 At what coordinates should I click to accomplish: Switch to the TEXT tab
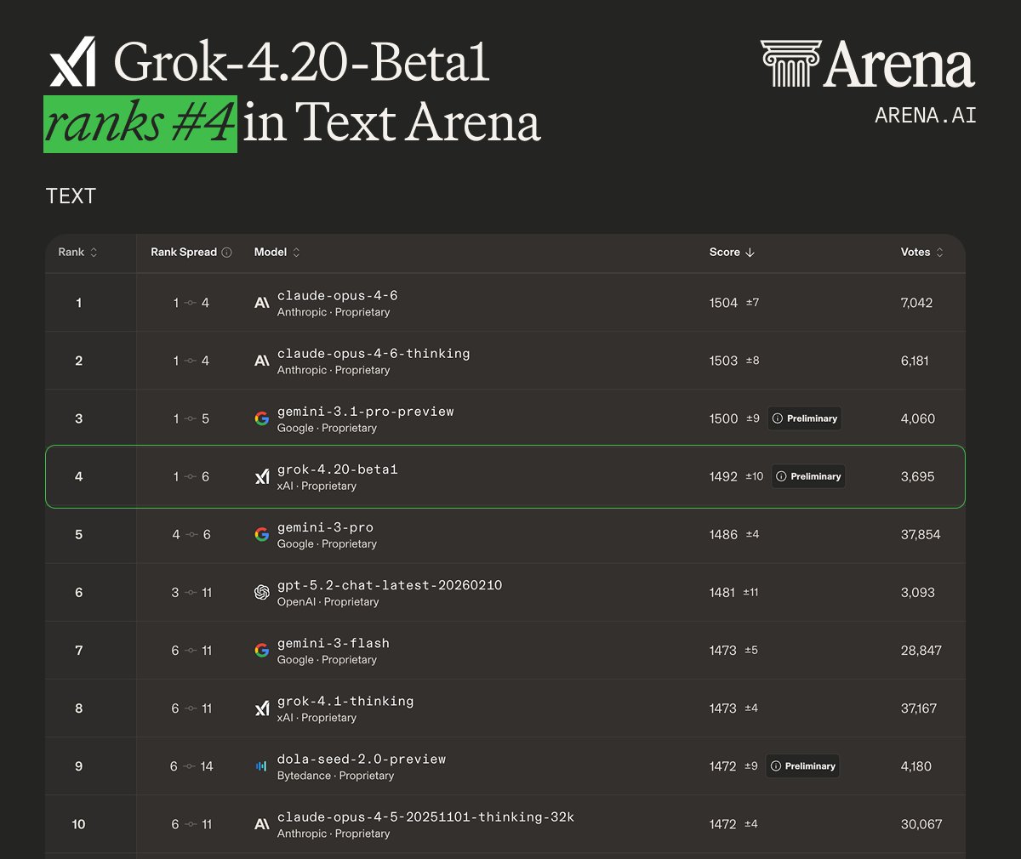click(71, 196)
